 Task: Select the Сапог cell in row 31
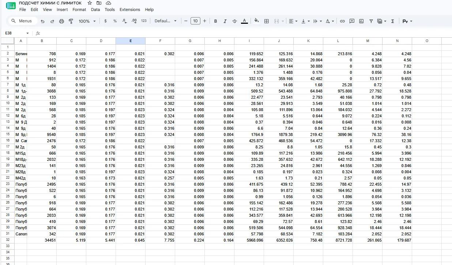tap(20, 234)
